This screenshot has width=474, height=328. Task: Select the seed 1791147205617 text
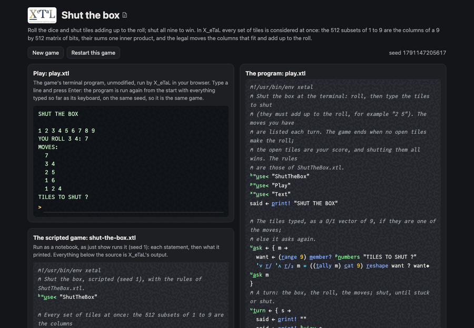point(418,53)
